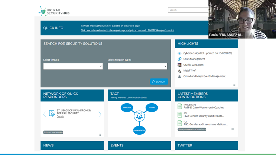Go to previous quick responder question
This screenshot has height=155, width=276.
(x=45, y=114)
